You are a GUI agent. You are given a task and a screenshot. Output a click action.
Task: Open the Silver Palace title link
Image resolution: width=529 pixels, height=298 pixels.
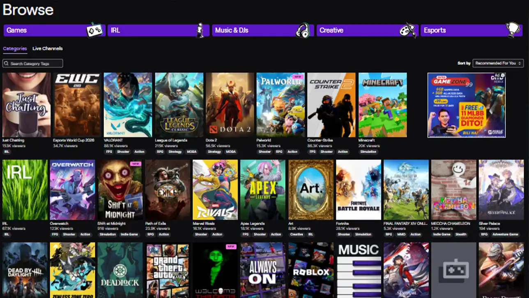click(x=489, y=224)
